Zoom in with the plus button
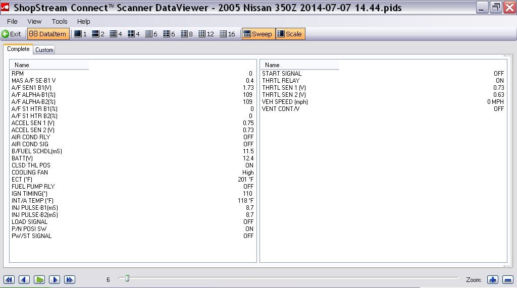Screen dimensions: 517x288 [493, 280]
